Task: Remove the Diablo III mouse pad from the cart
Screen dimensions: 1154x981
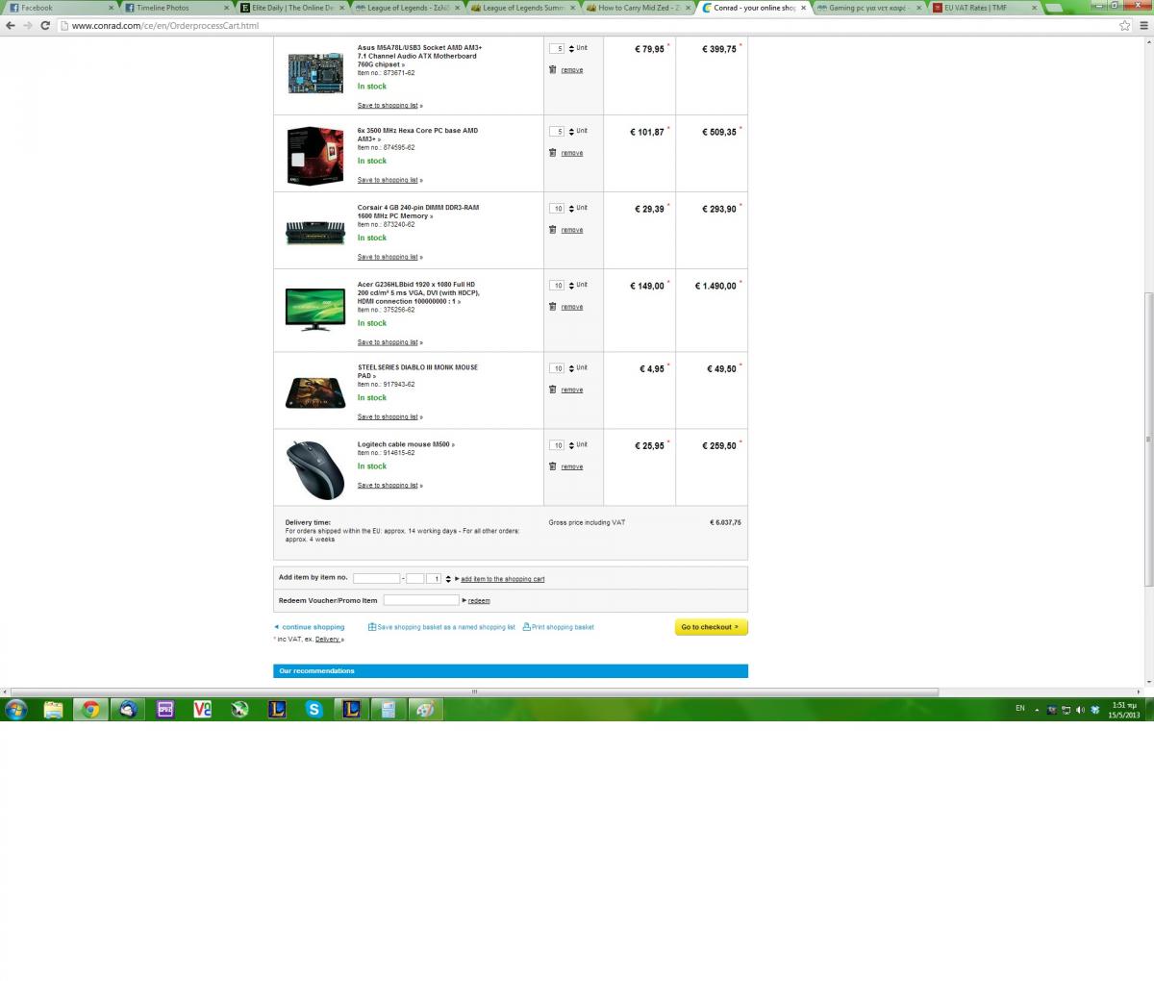Action: (x=572, y=390)
